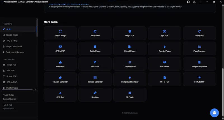Viewport: 224px width, 120px height.
Task: Select Rotate PDF in the sidebar
Action: (x=18, y=76)
